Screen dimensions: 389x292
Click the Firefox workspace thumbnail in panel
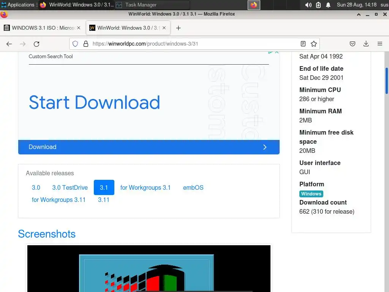(x=254, y=5)
